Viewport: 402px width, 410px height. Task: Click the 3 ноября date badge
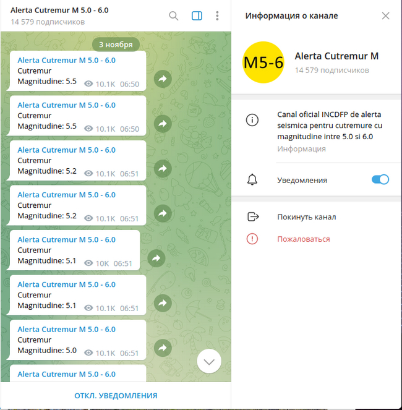point(116,45)
